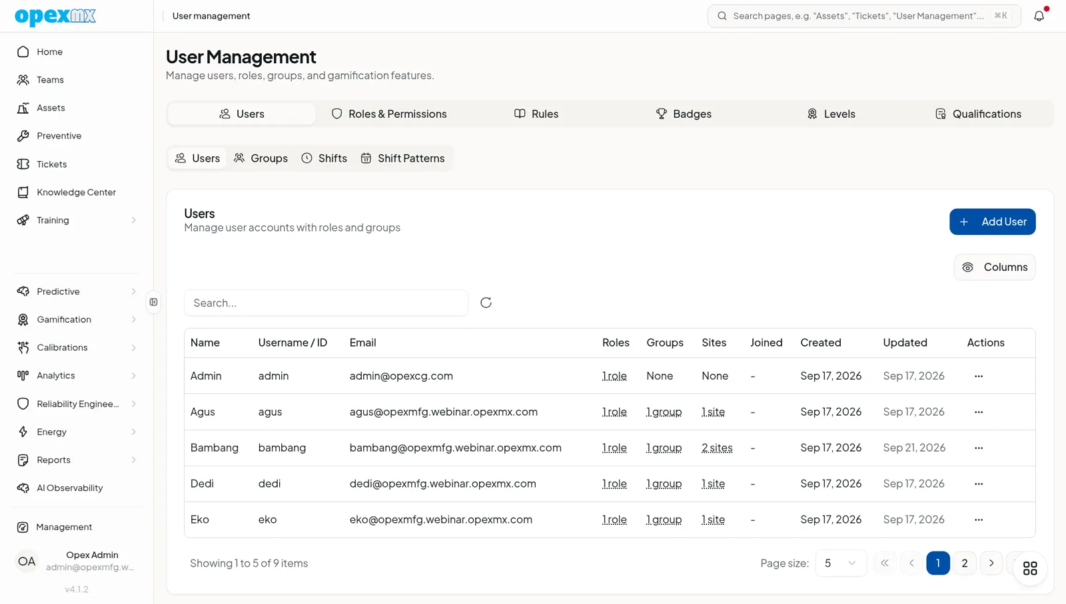Expand the Analytics sidebar section
The width and height of the screenshot is (1066, 604).
pos(77,376)
